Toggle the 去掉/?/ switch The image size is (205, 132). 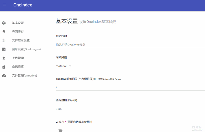[60, 130]
